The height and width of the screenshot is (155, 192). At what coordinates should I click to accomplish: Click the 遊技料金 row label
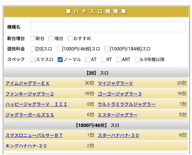(x=16, y=49)
